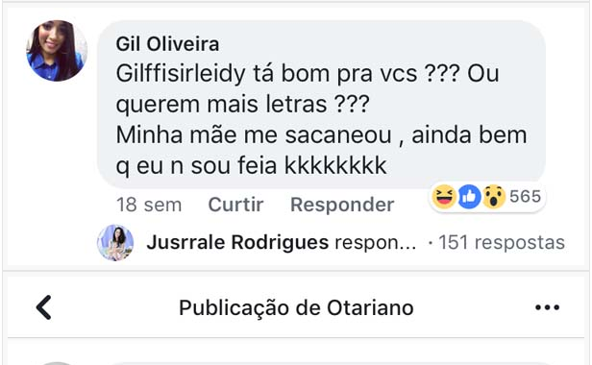592x365 pixels.
Task: Open Gil Oliveira's name link
Action: (x=167, y=44)
